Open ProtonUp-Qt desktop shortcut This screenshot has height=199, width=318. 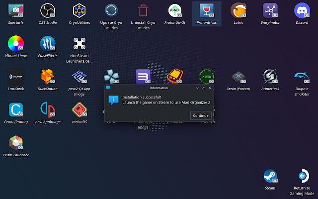[x=175, y=10]
